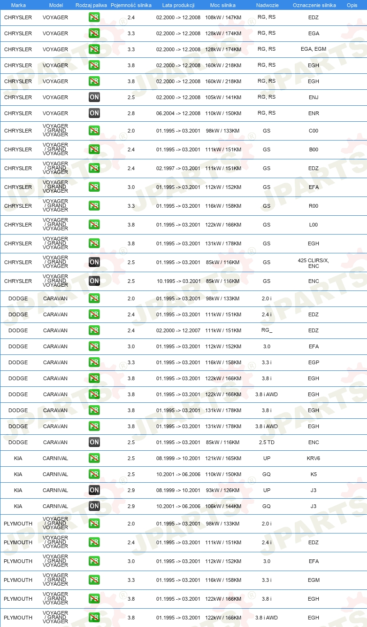Click the engine code C00

pos(313,131)
